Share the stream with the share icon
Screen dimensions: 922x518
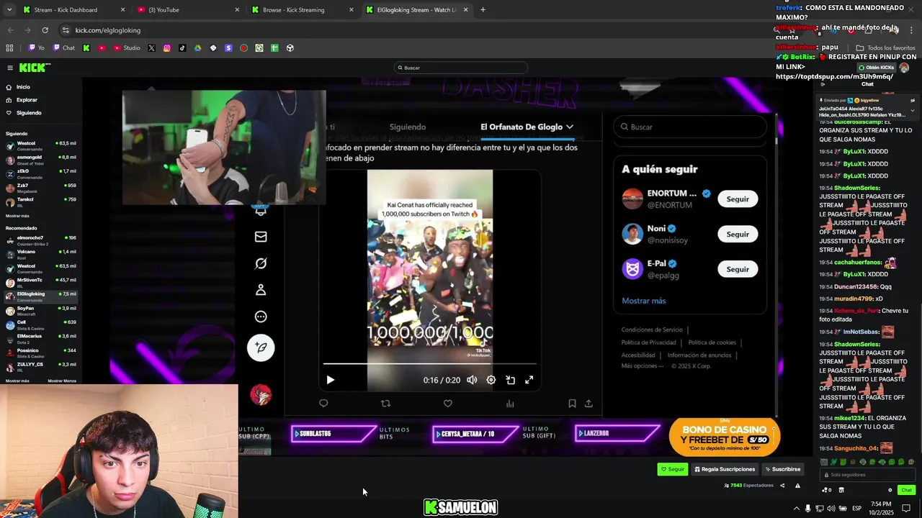[782, 486]
